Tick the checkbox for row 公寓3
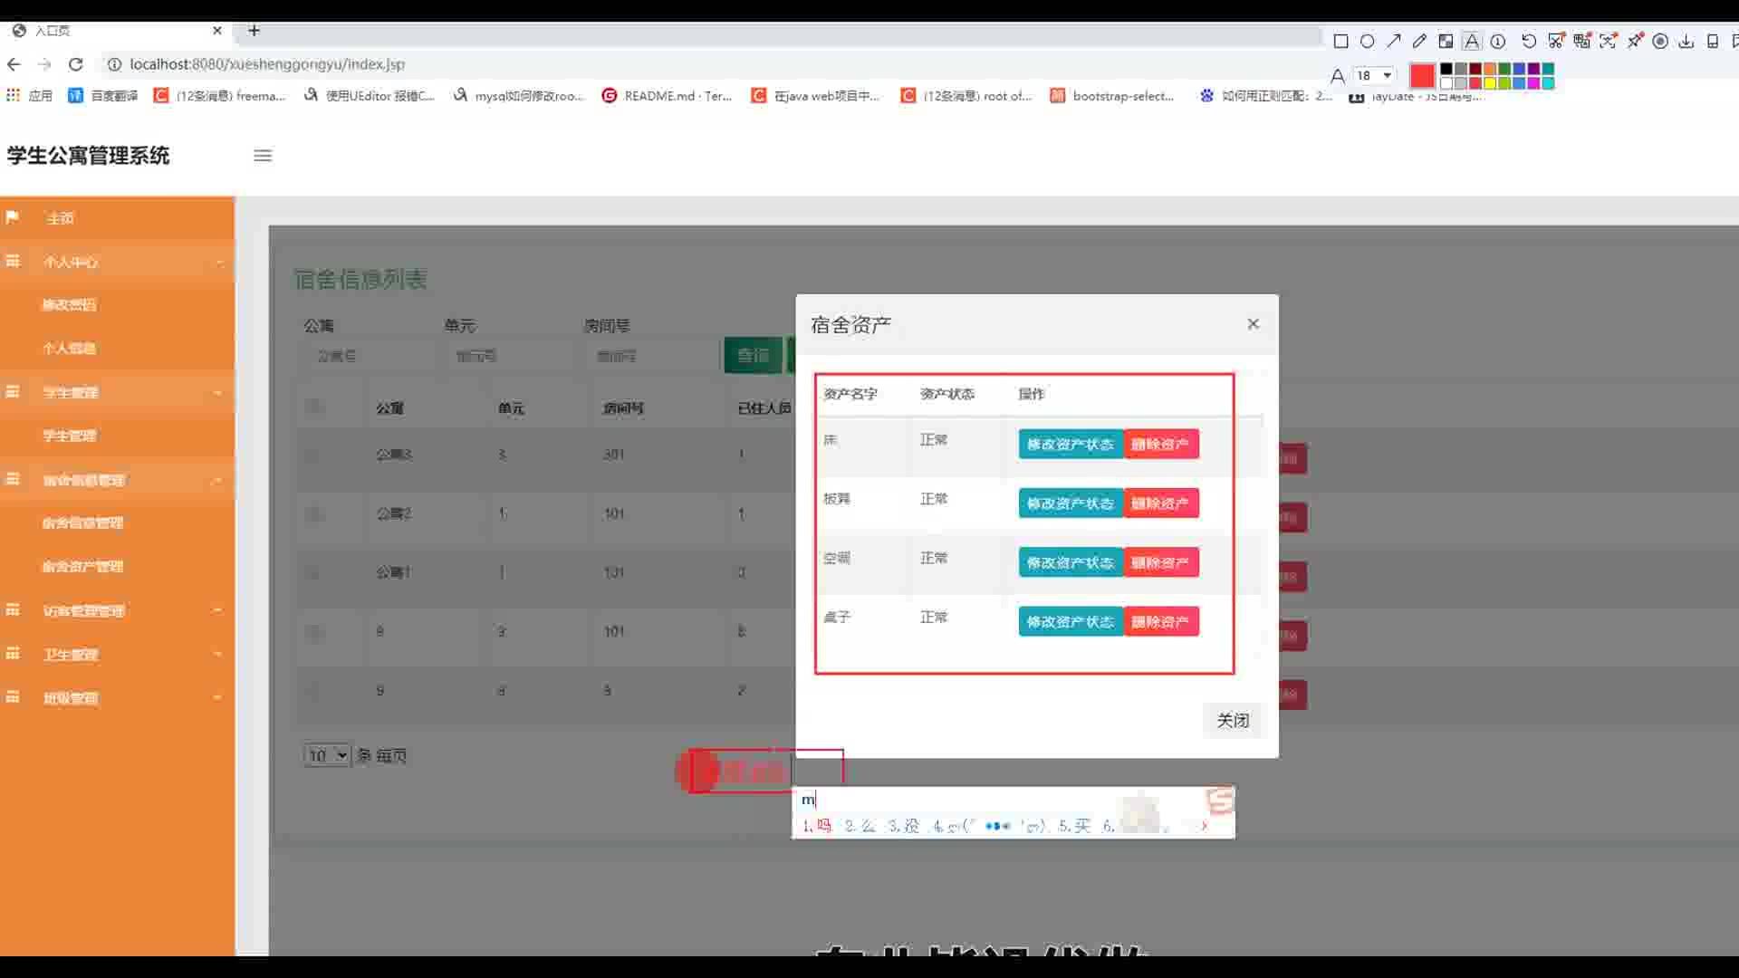Screen dimensions: 1739x978 314,455
